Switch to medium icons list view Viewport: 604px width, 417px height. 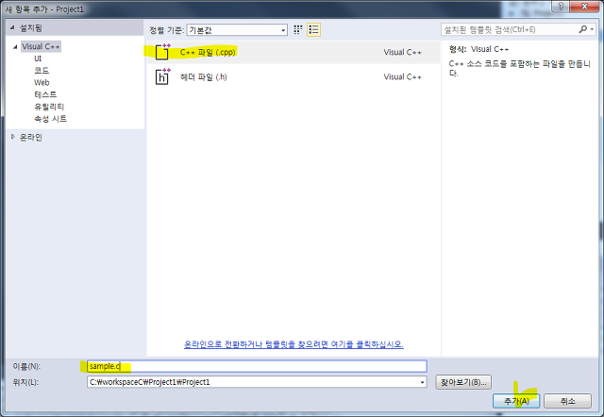(x=313, y=29)
